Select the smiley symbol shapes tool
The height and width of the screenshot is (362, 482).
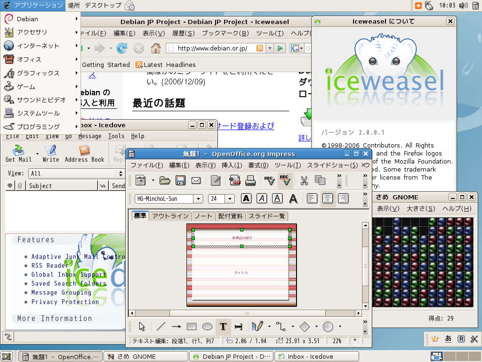tap(328, 327)
